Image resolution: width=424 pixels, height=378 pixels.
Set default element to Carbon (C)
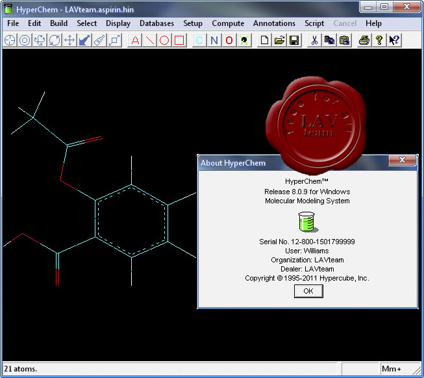pos(199,40)
